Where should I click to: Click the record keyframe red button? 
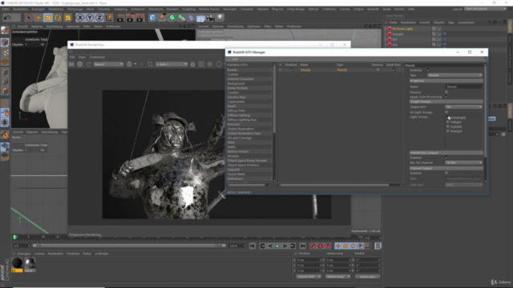(x=313, y=246)
